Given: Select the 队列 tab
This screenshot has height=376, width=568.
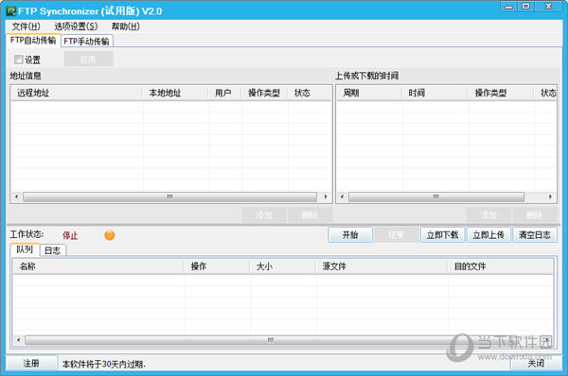Looking at the screenshot, I should tap(25, 249).
